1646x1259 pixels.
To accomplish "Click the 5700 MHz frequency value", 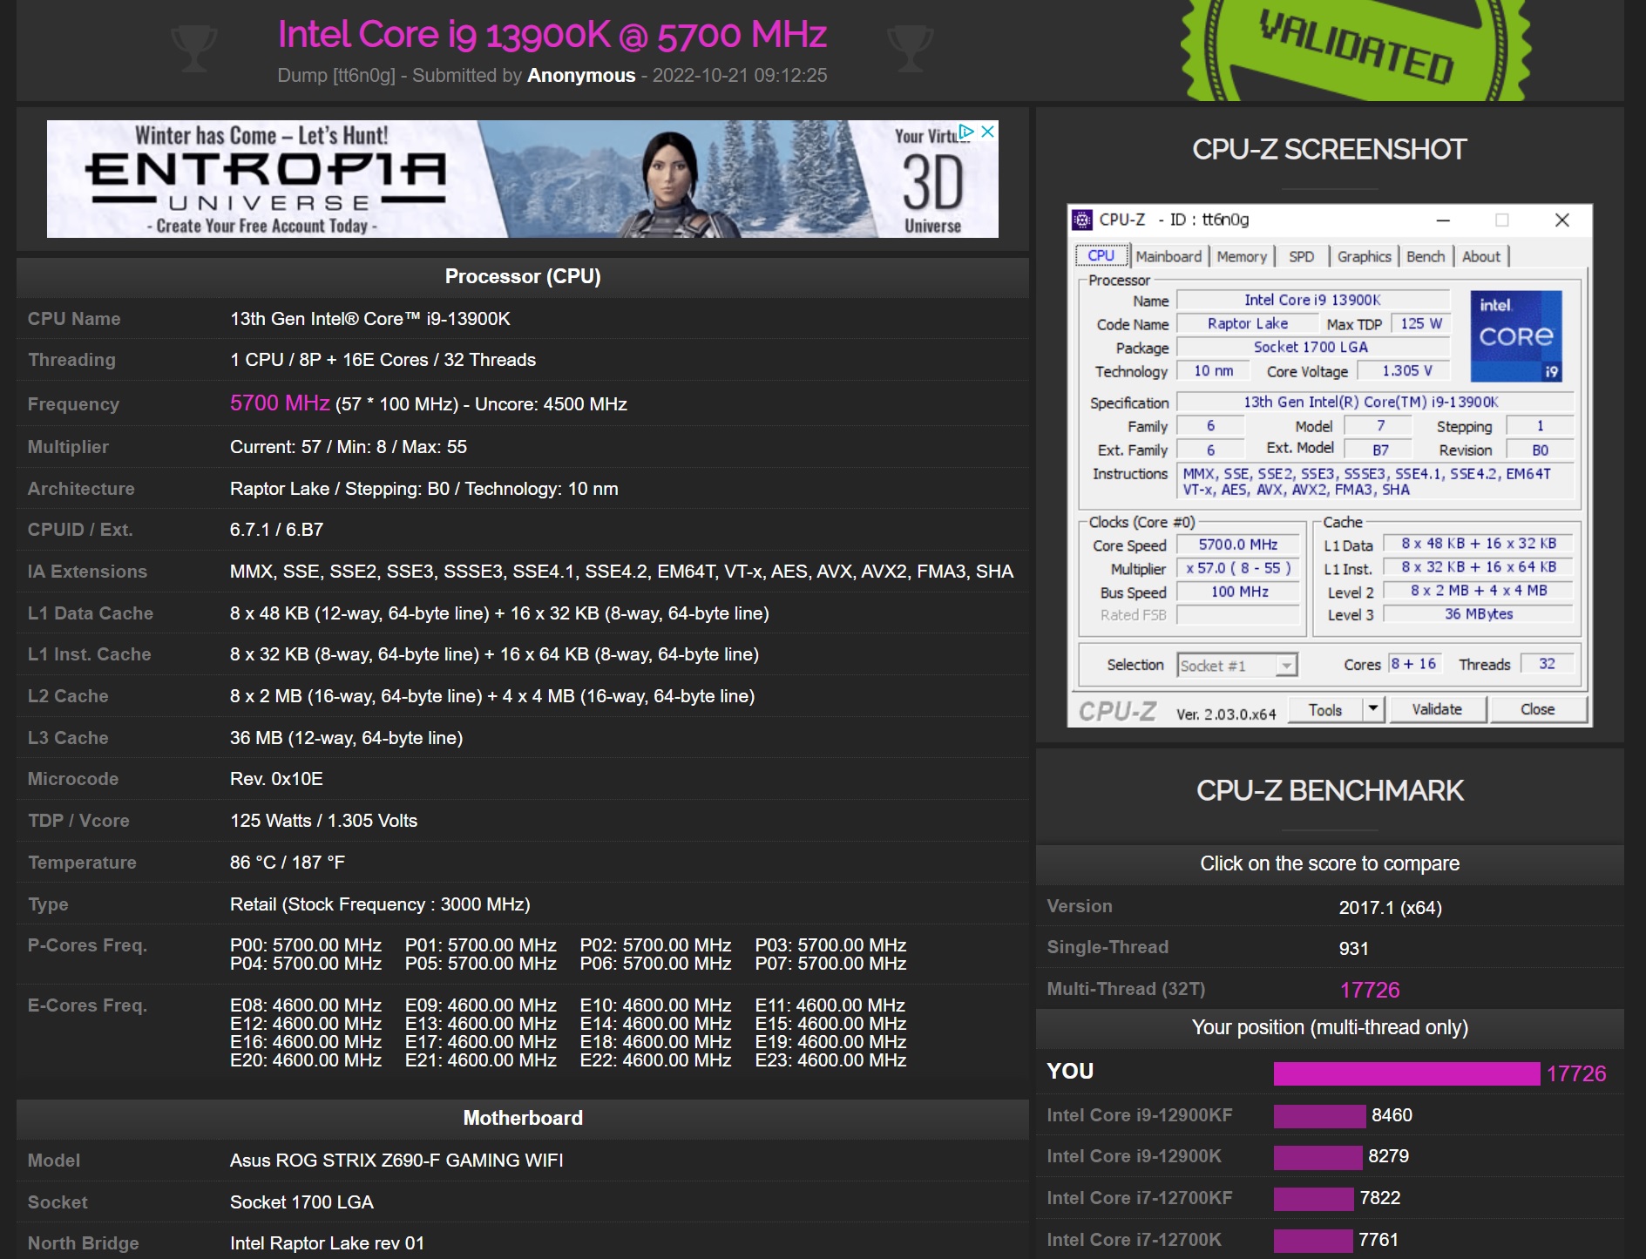I will point(280,403).
